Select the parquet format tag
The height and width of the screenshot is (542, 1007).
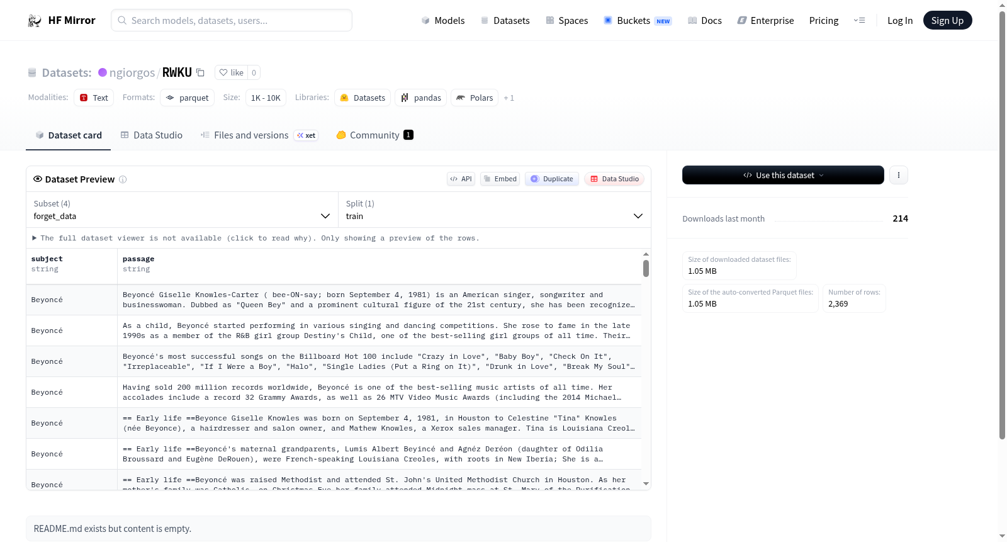coord(187,98)
